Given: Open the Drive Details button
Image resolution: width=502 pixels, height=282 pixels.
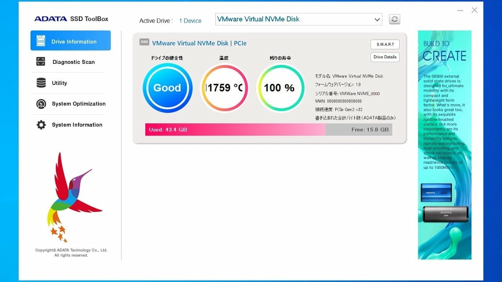Looking at the screenshot, I should click(x=385, y=57).
